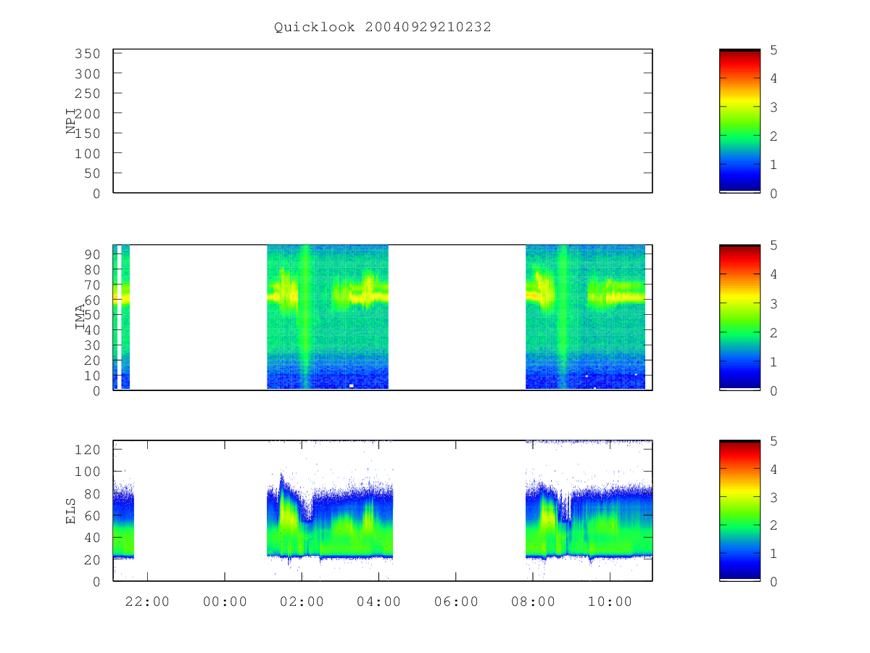Click the '120' tick on the ELS axis
Viewport: 870px width, 653px height.
click(x=87, y=450)
